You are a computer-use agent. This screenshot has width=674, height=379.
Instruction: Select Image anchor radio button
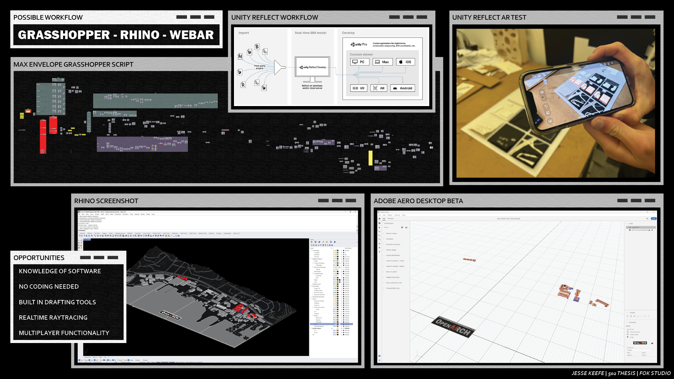pyautogui.click(x=628, y=337)
